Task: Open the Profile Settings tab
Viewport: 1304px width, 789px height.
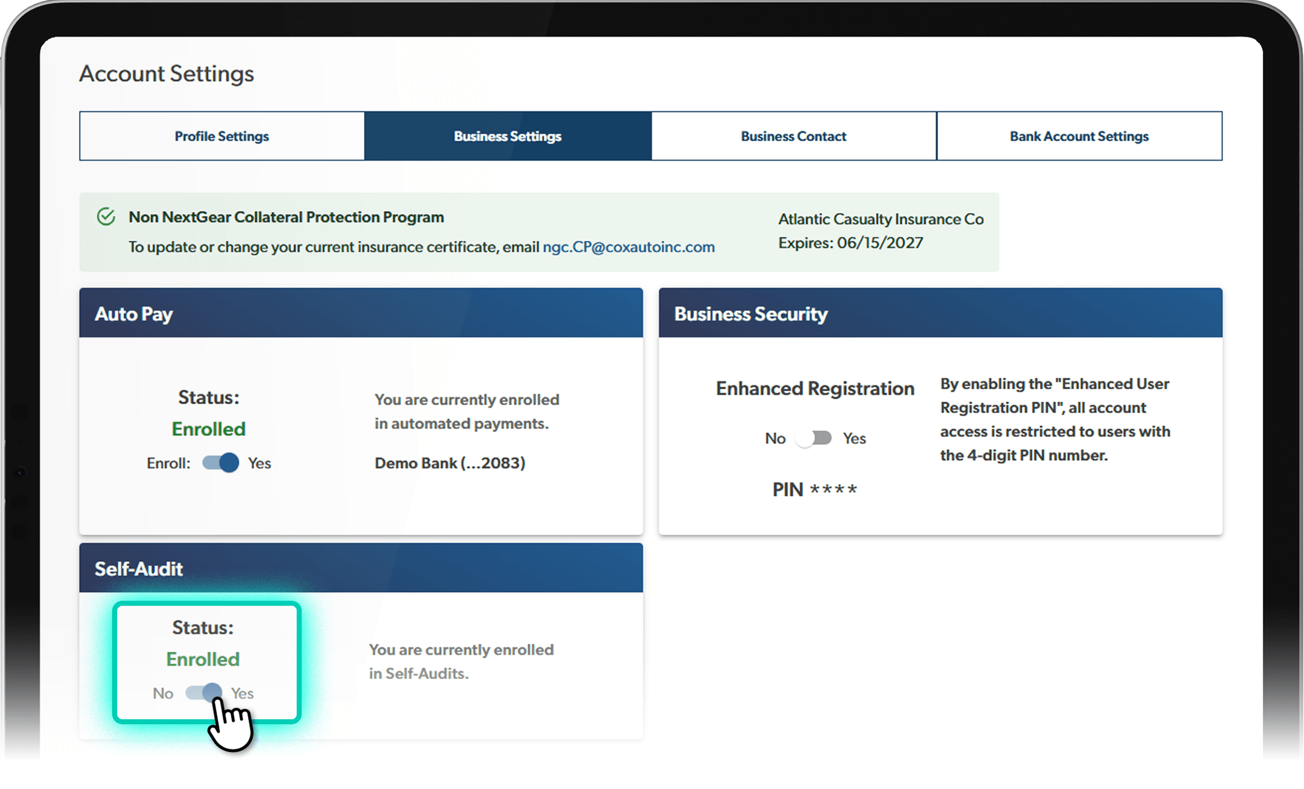Action: [222, 136]
